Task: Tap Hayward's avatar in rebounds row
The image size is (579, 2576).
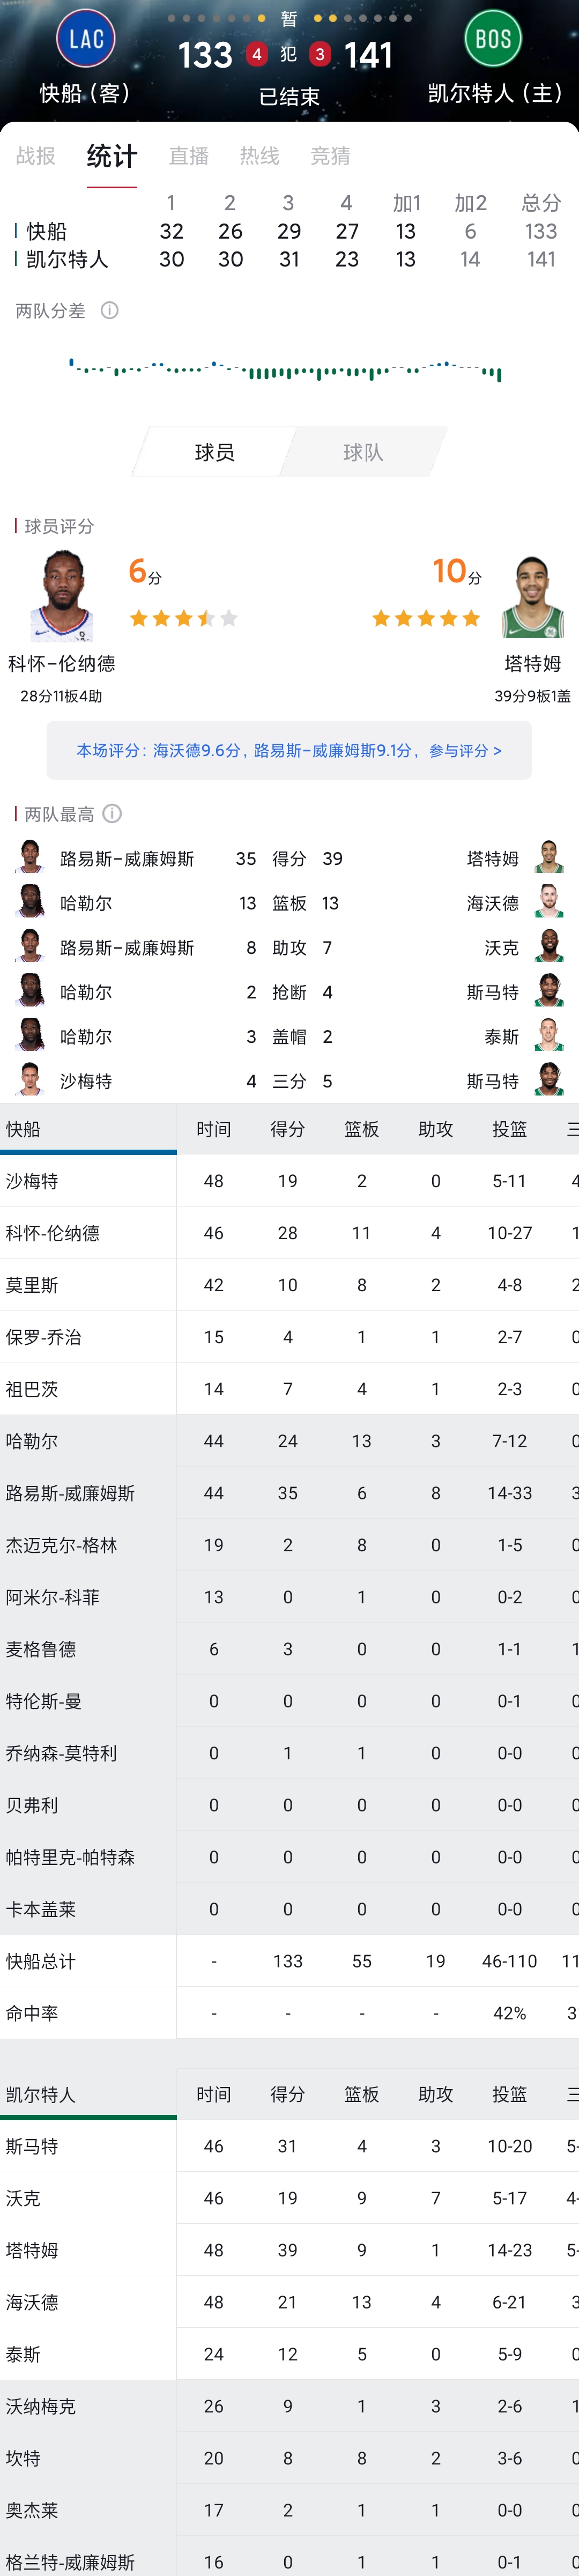Action: tap(548, 903)
